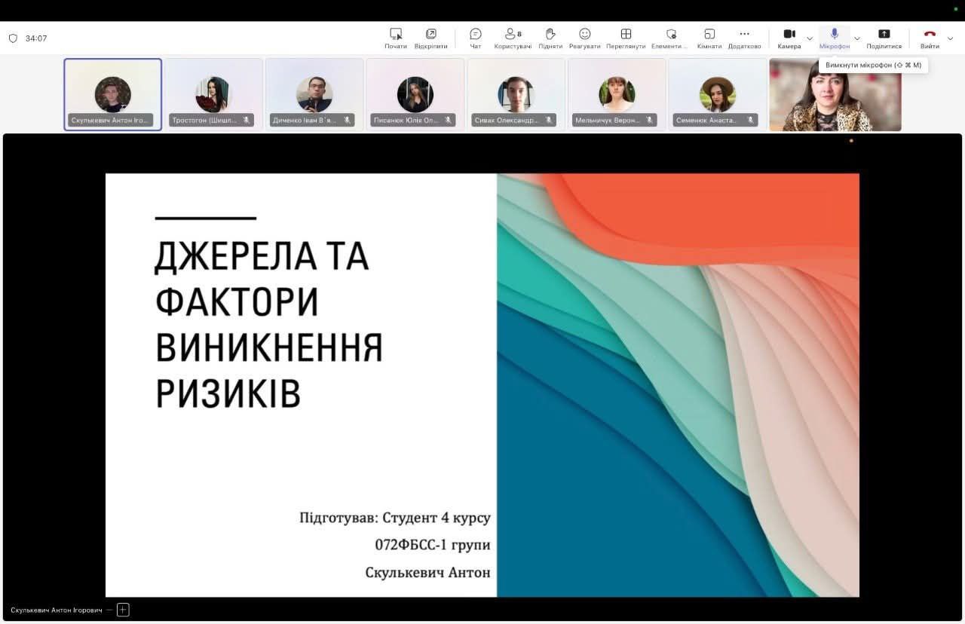Open the dropdown arrow beside Вийти

coord(951,38)
